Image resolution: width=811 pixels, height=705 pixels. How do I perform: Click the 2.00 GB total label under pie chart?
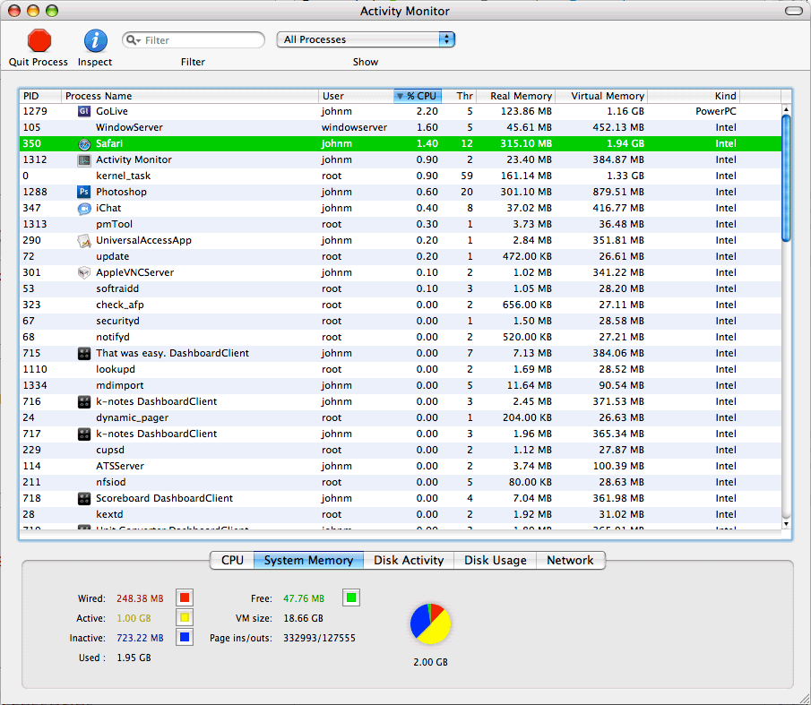coord(430,662)
